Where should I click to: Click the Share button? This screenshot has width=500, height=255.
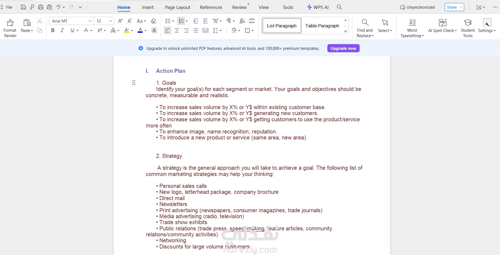click(x=454, y=7)
